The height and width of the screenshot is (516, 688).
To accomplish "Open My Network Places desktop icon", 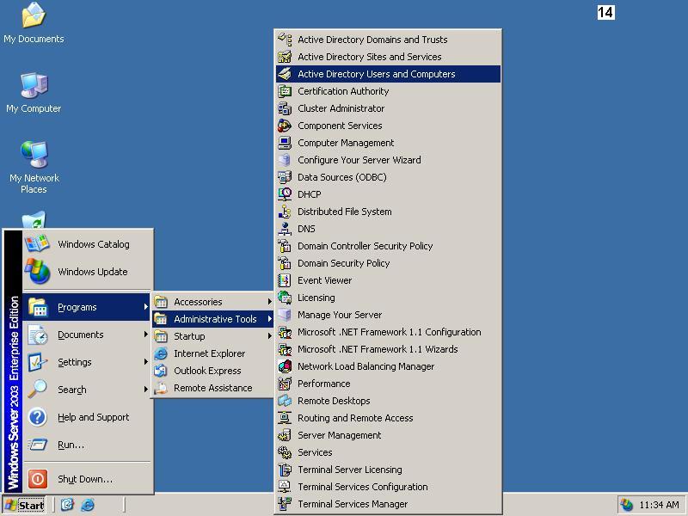I will tap(34, 156).
